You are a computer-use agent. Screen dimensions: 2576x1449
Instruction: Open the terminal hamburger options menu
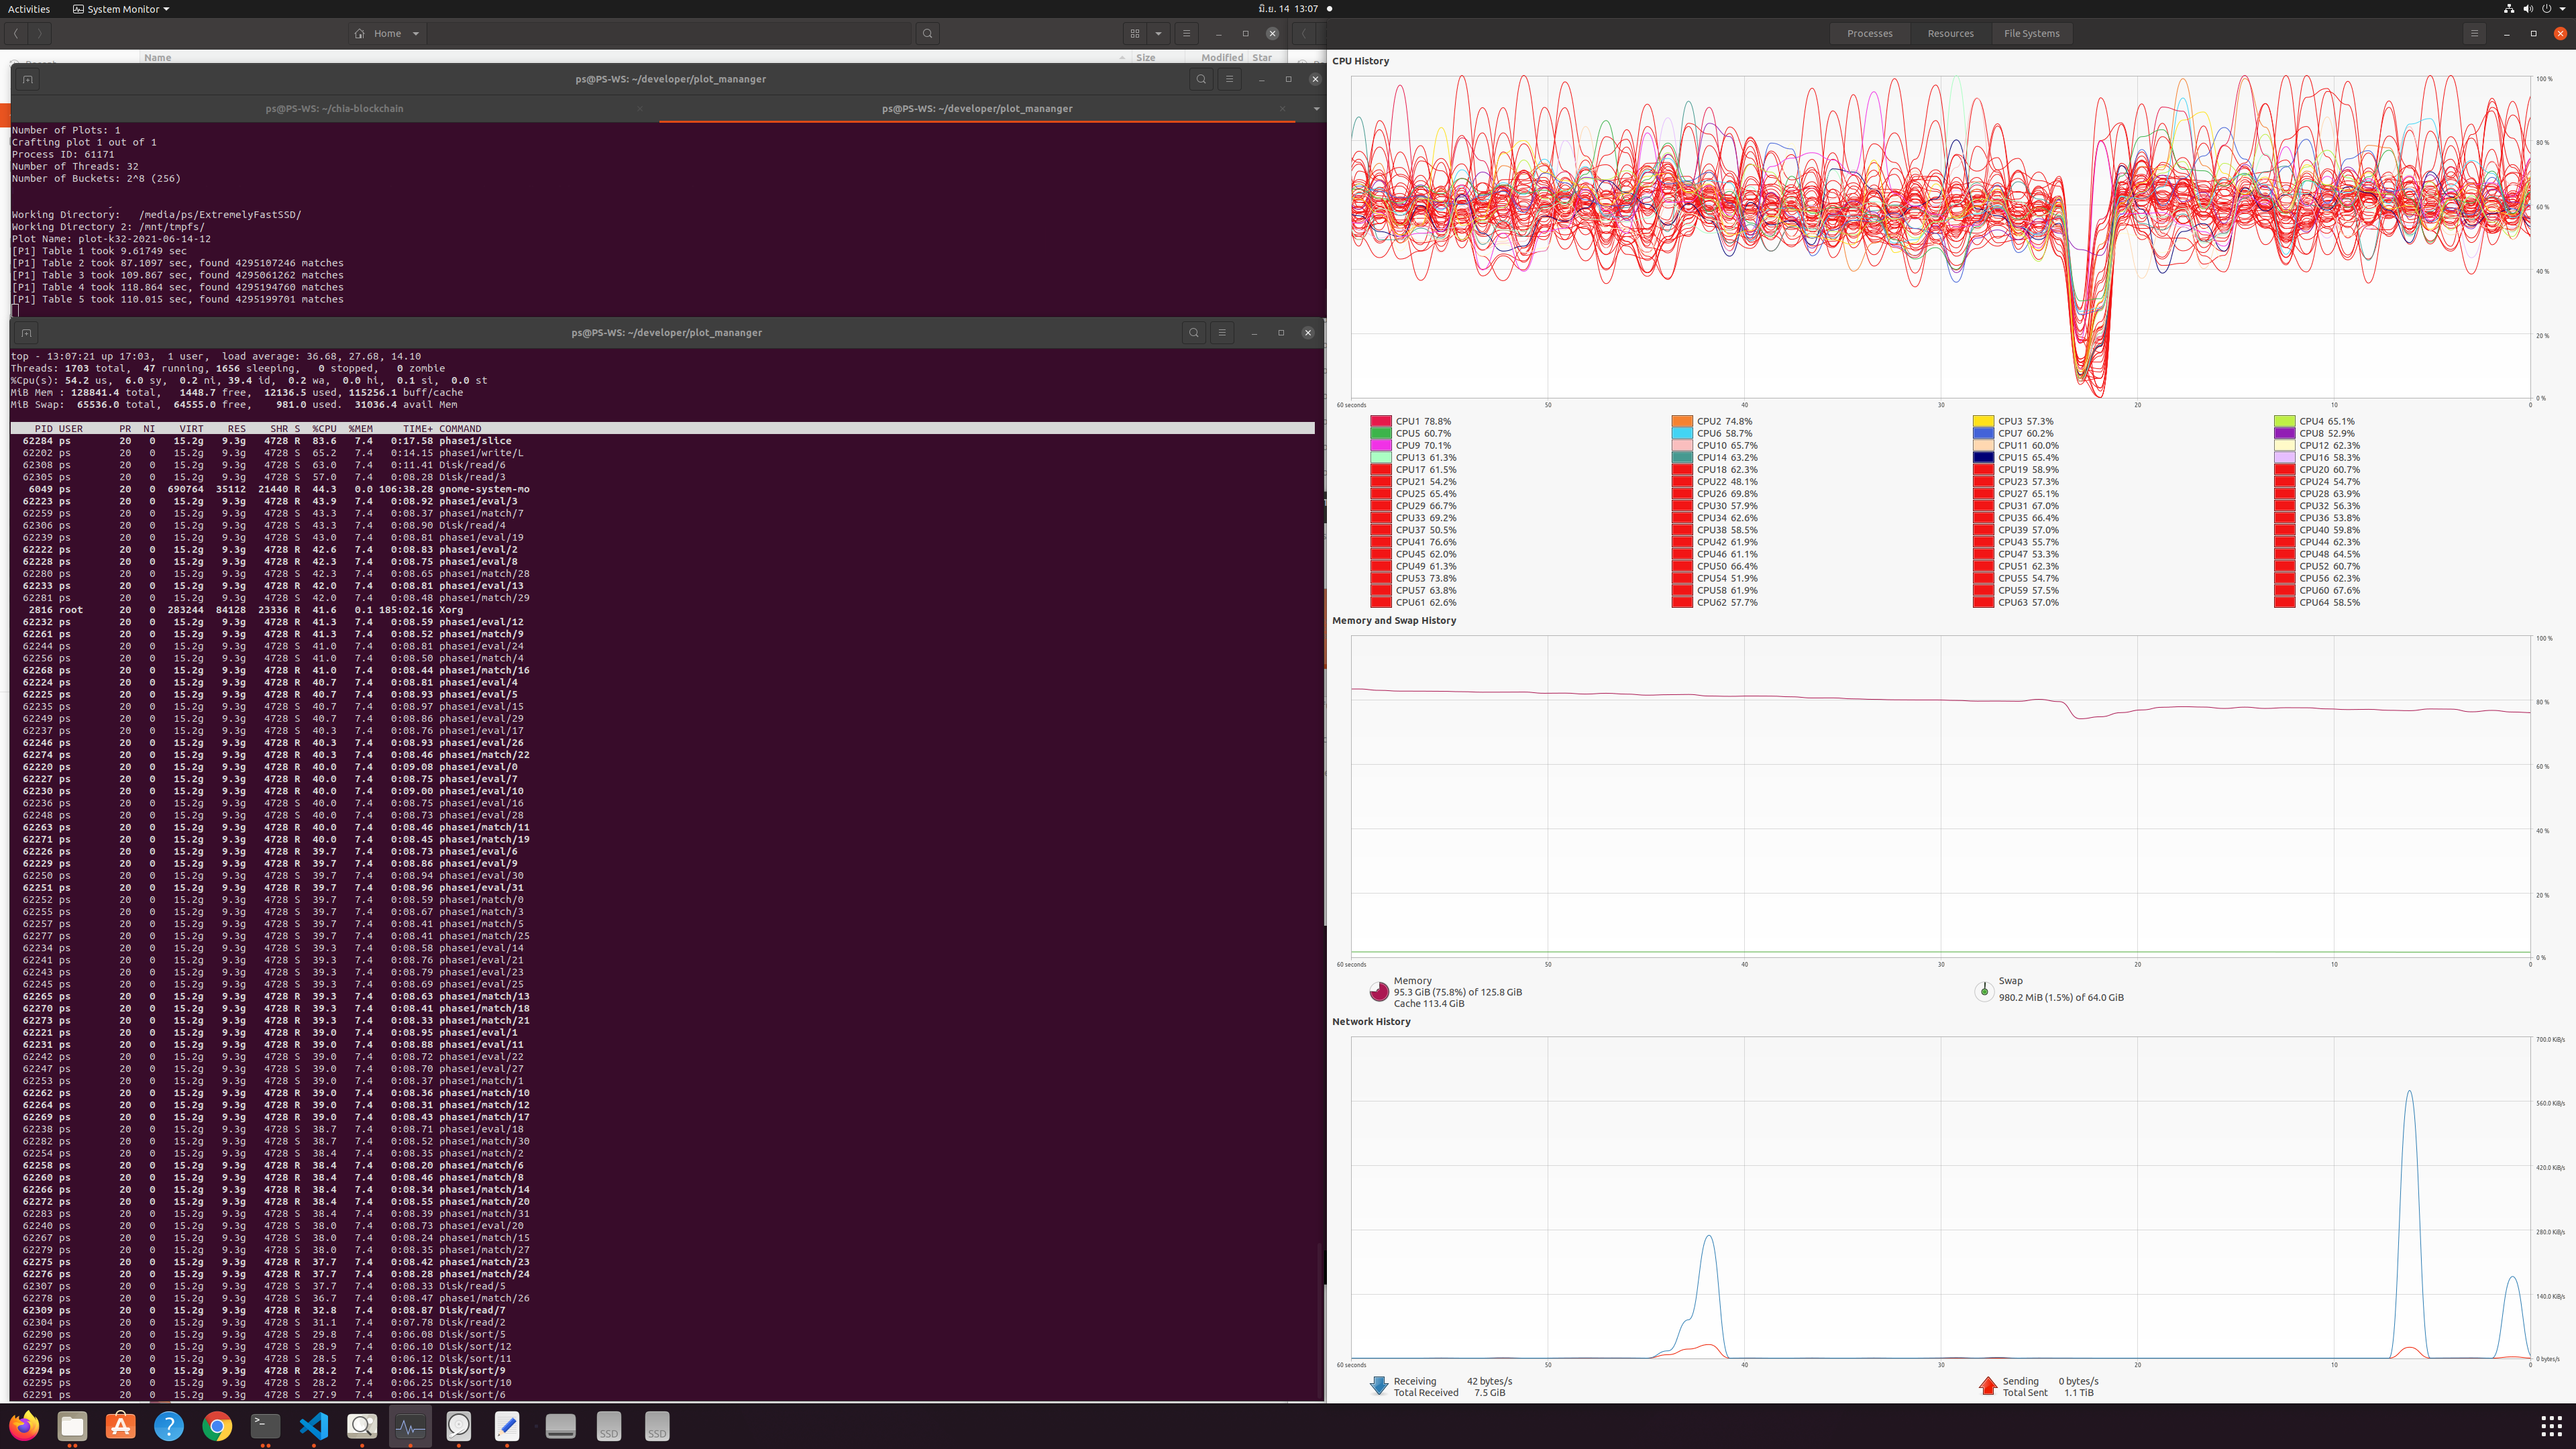tap(1229, 79)
